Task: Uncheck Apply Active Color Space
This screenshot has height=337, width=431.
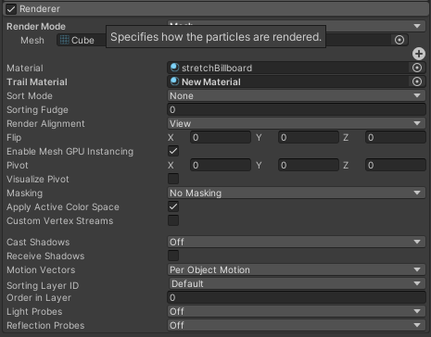Action: pos(173,206)
